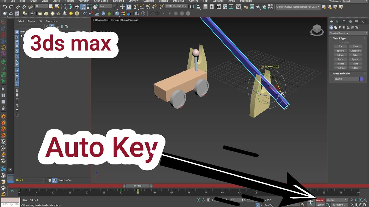Click the Perspective viewport label
Image resolution: width=369 pixels, height=207 pixels.
[x=102, y=20]
